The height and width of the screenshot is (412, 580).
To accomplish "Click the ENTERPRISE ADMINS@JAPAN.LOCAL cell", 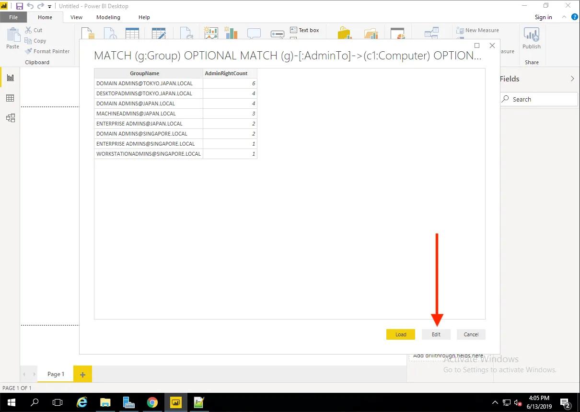I will pyautogui.click(x=149, y=124).
